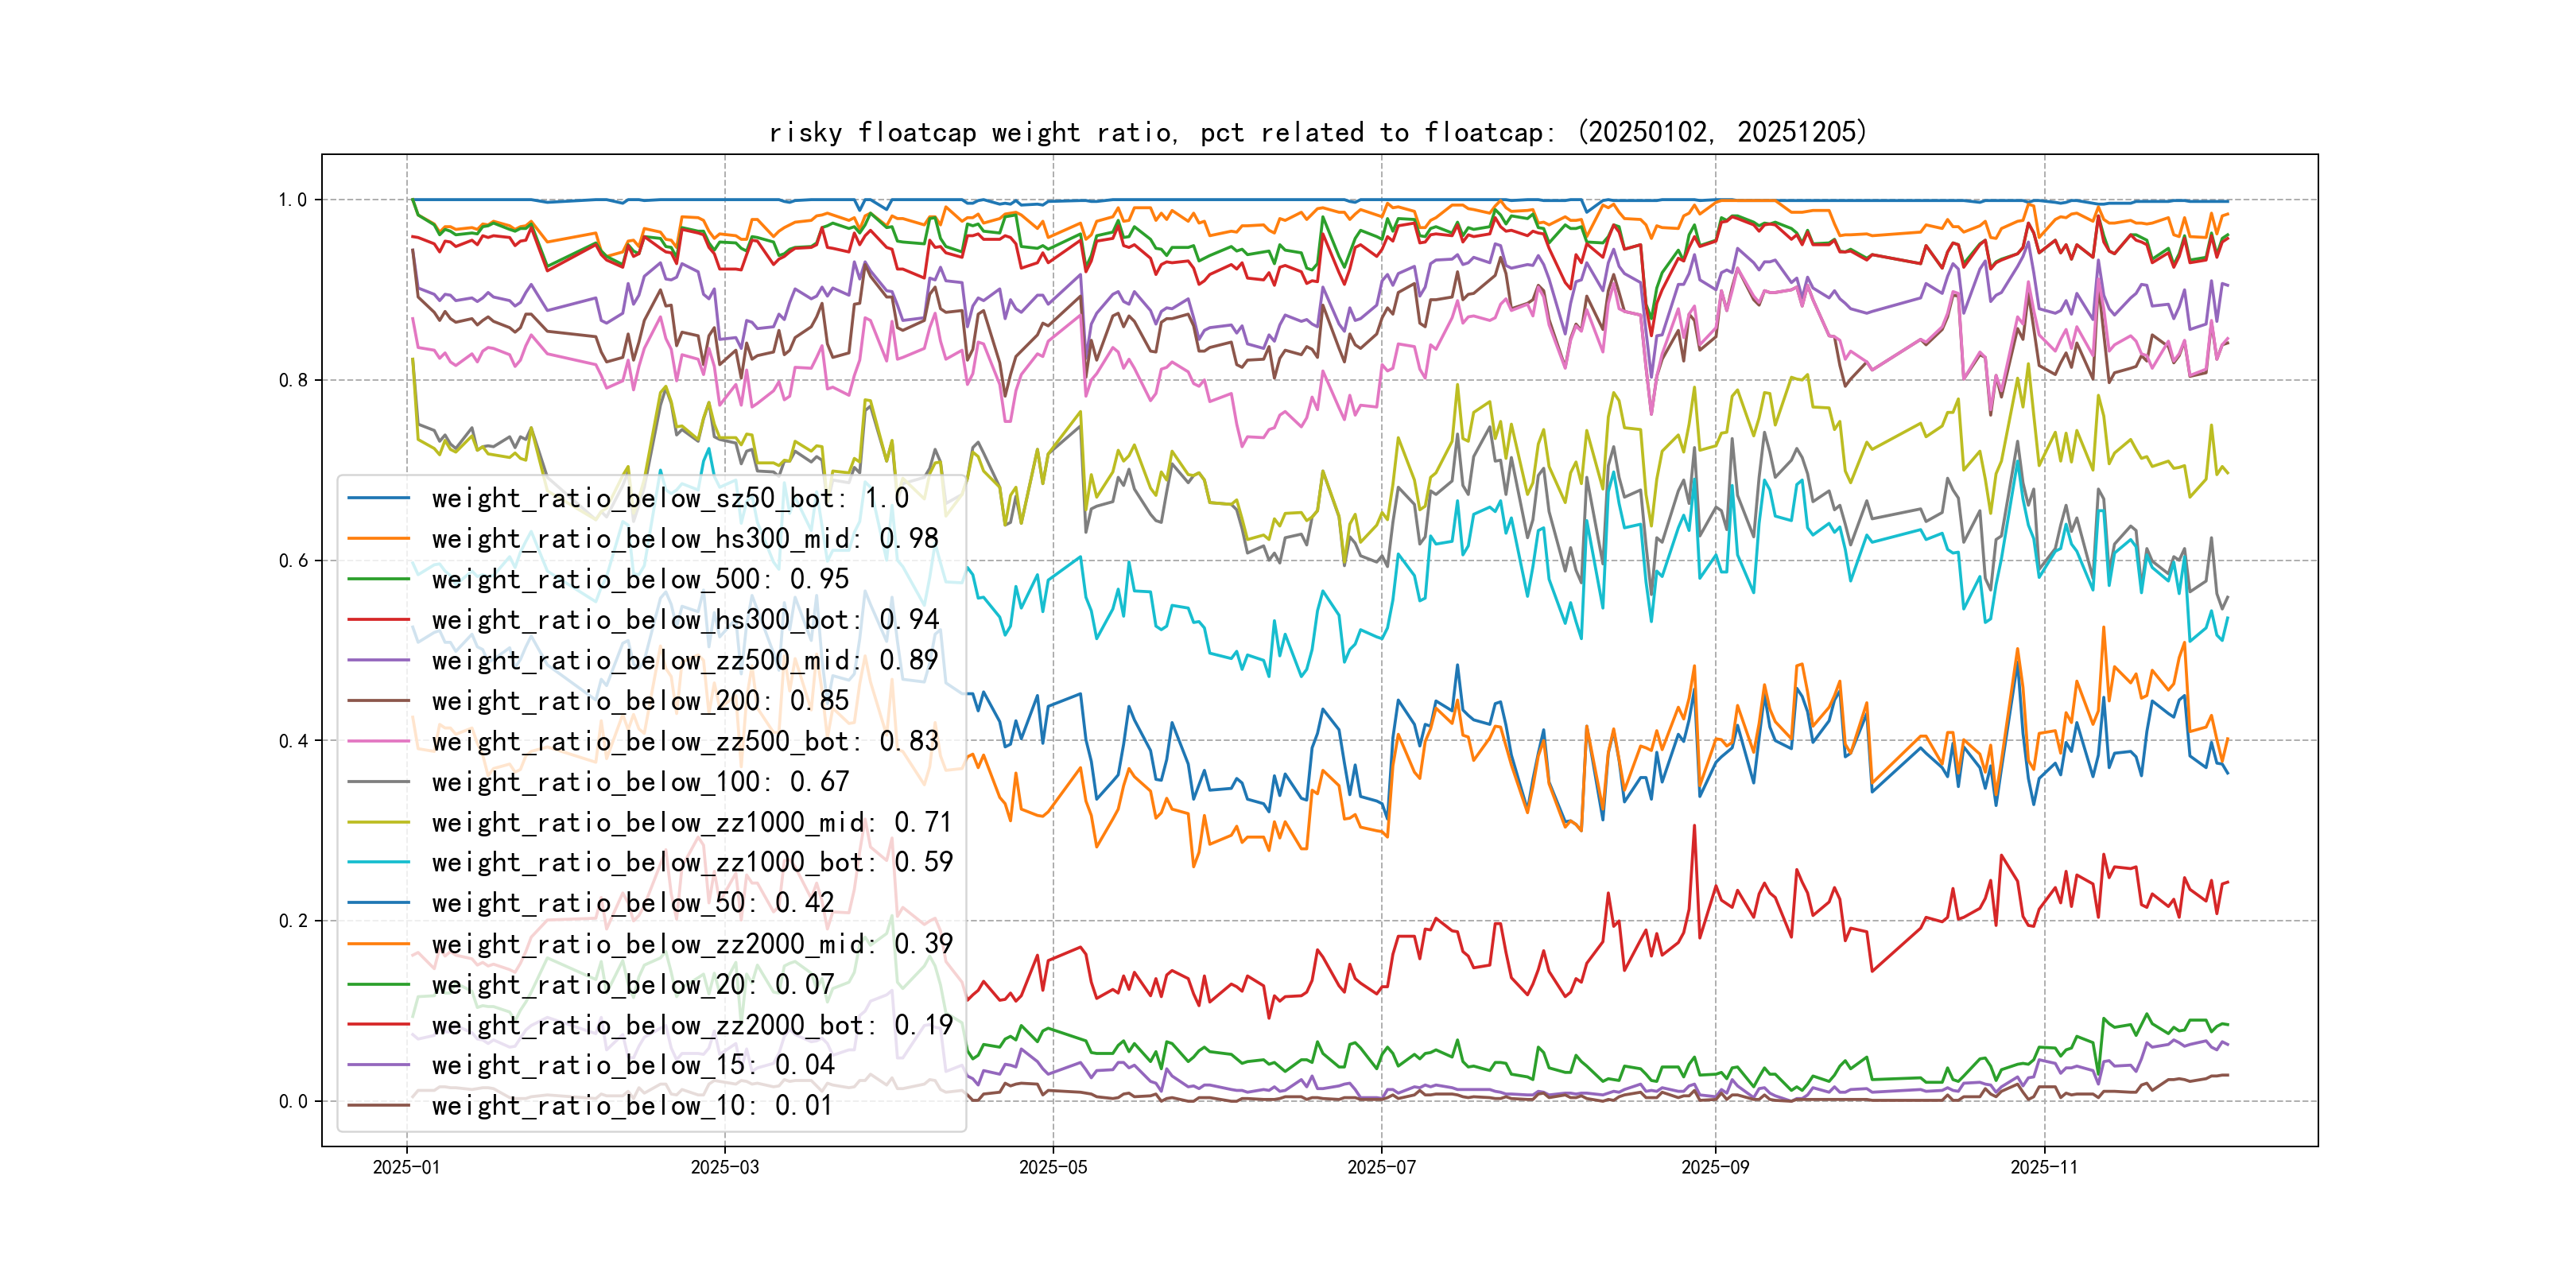Screen dimensions: 2576x1288
Task: Click legend entry weight_ratio_below_zz500_mid
Action: [684, 660]
